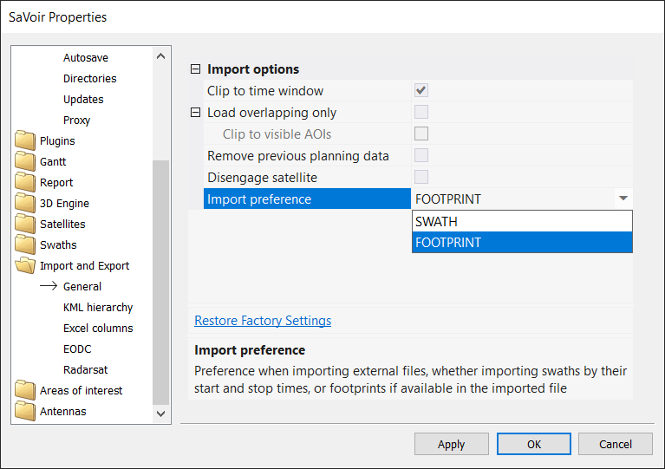
Task: Click the Report folder icon
Action: pos(25,183)
